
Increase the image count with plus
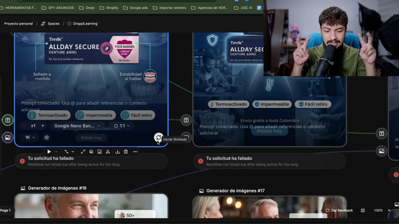pos(43,126)
